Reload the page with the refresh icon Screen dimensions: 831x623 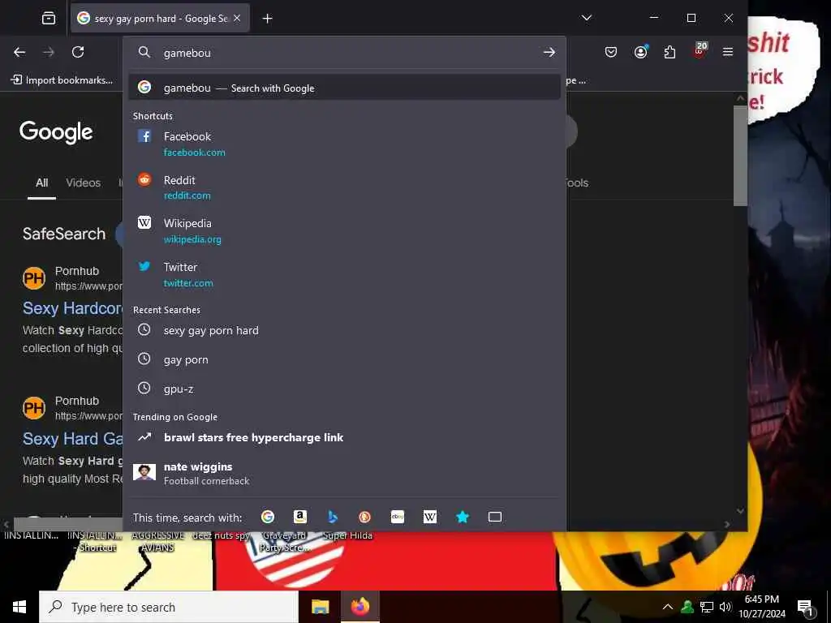[78, 52]
